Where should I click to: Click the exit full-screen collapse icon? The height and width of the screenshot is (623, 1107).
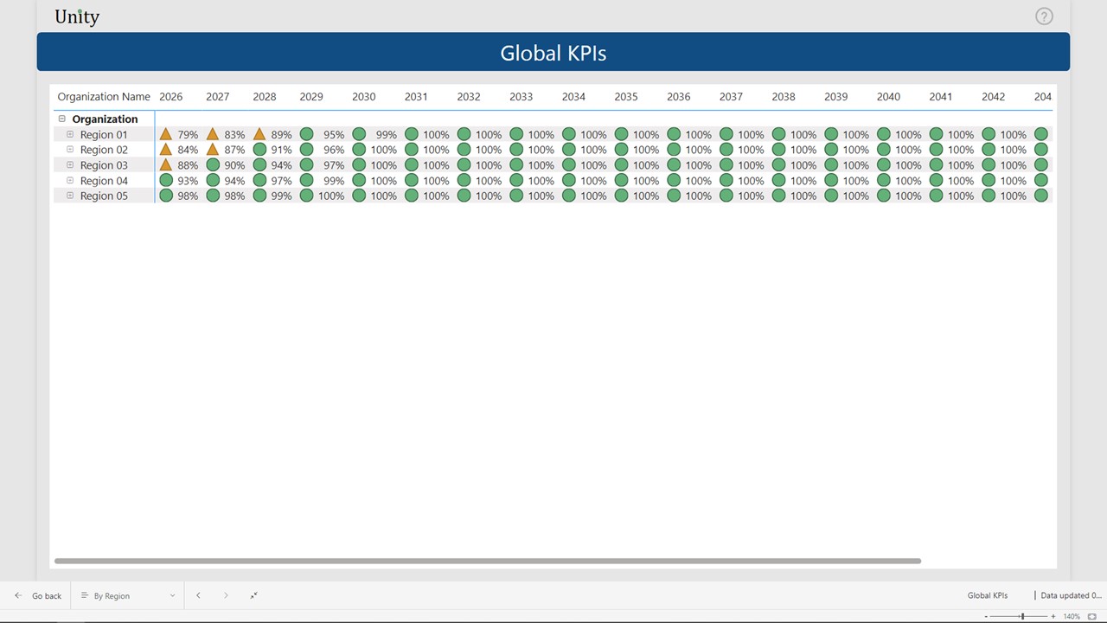(x=253, y=595)
